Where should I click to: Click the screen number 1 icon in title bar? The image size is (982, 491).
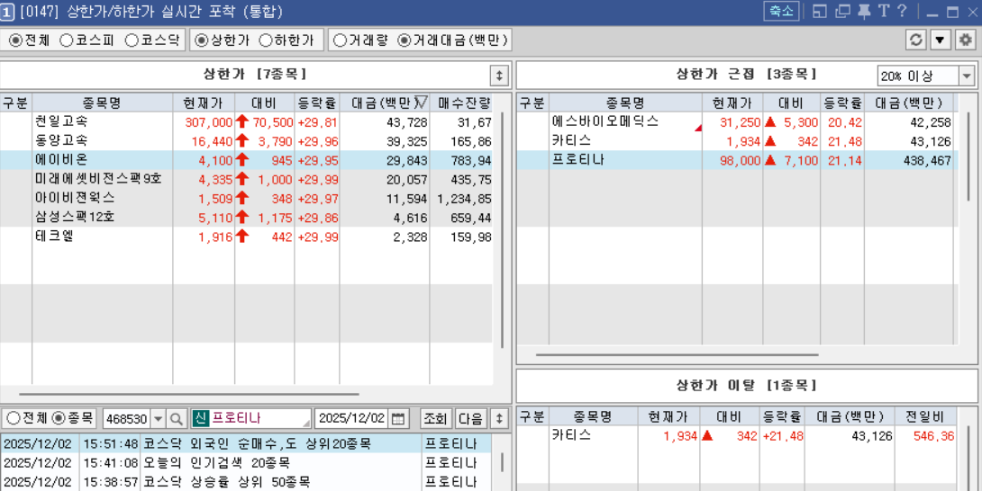7,12
